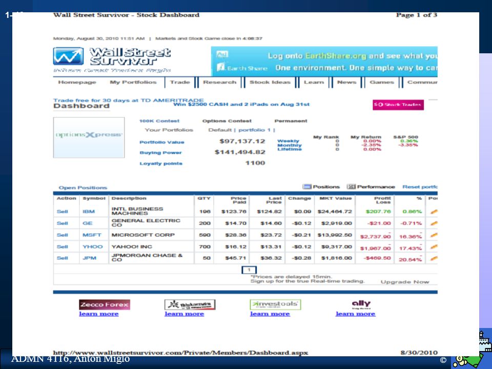Image resolution: width=492 pixels, height=369 pixels.
Task: Click Sell for MSFT position
Action: 62,235
